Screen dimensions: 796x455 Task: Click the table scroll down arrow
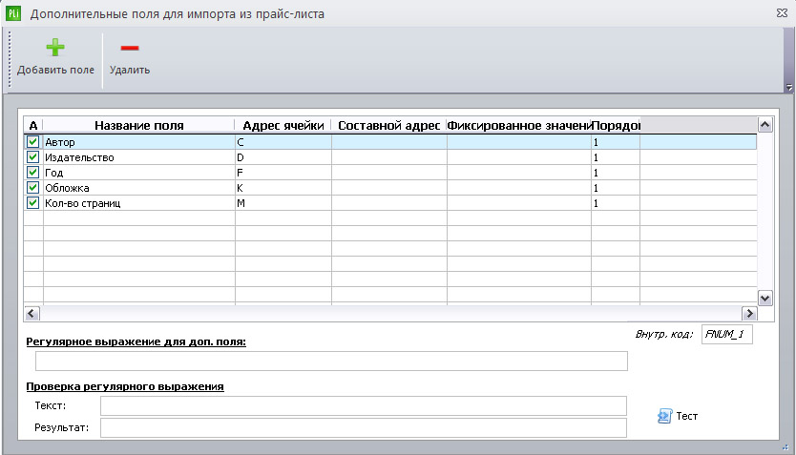point(765,298)
